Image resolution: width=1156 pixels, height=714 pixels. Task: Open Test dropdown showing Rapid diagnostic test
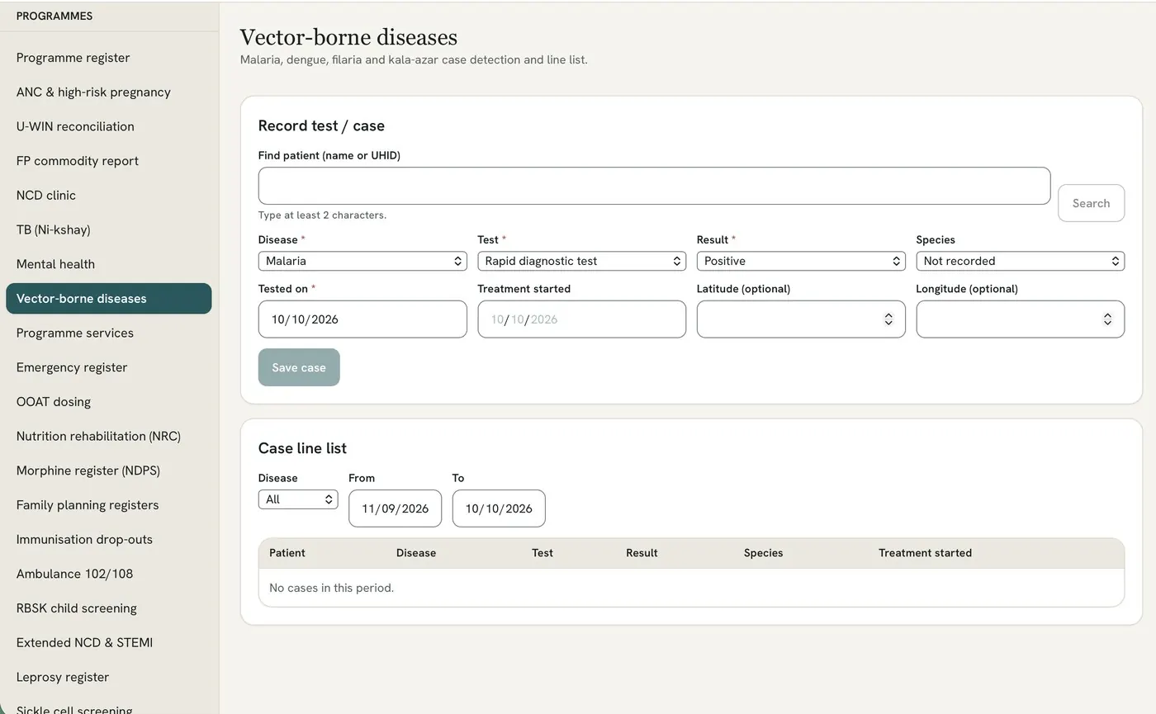[x=581, y=261]
